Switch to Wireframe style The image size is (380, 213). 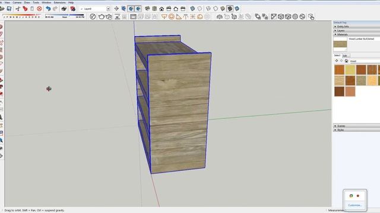tap(208, 9)
